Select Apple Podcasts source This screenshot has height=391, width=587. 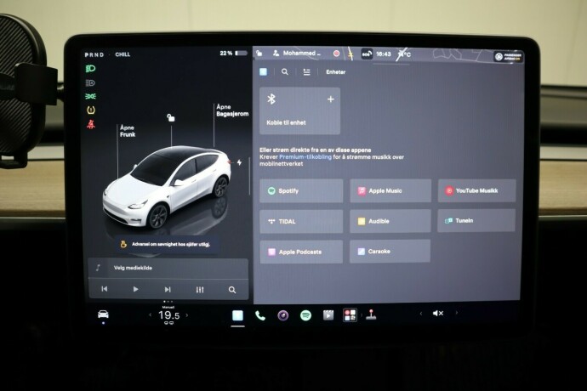click(301, 252)
